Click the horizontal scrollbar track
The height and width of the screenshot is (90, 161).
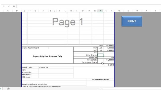coord(131,89)
